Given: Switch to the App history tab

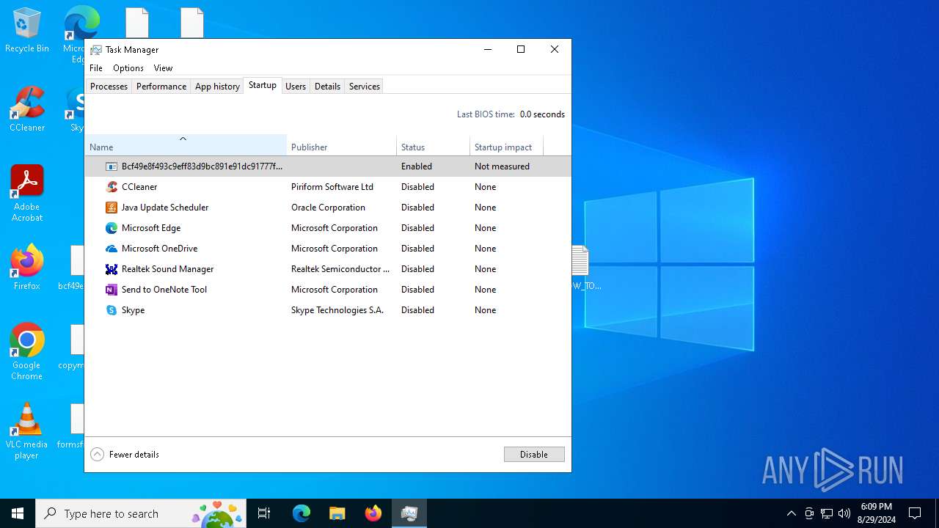Looking at the screenshot, I should click(x=217, y=87).
